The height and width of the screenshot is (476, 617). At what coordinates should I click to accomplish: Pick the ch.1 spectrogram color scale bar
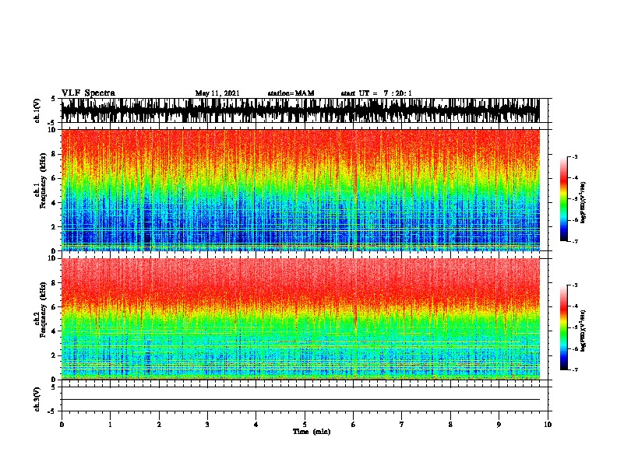point(563,199)
